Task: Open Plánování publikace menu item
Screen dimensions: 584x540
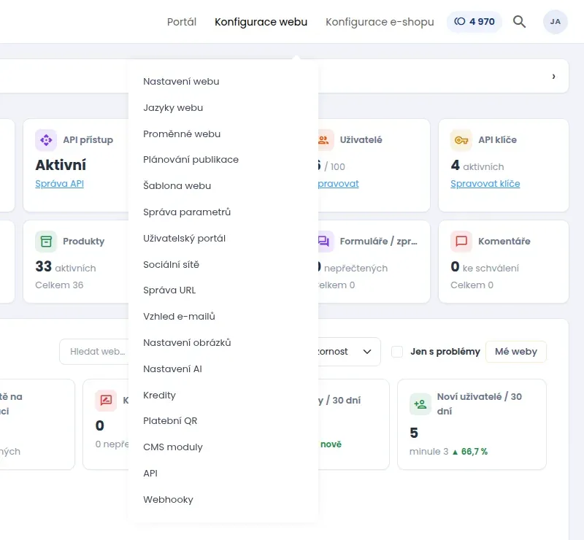Action: click(x=191, y=159)
